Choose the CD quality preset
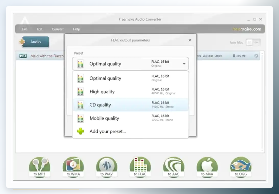Viewport: 279px width, 194px height. coord(130,105)
